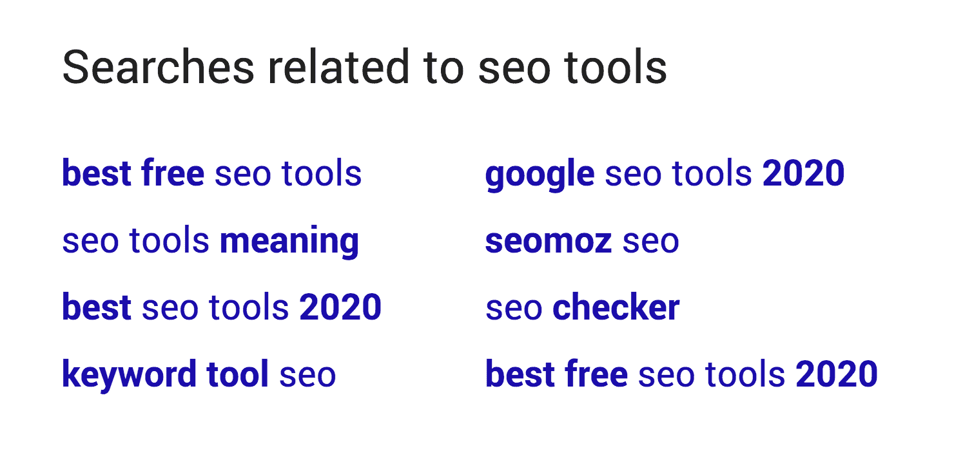
Task: Click the bold word "meaning"
Action: [289, 242]
